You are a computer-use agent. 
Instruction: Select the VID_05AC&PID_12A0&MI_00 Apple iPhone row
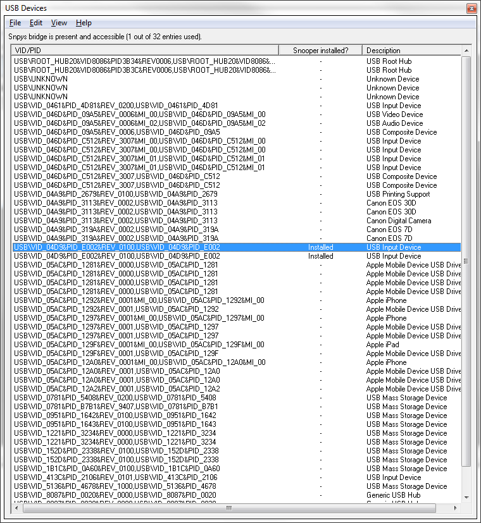237,362
